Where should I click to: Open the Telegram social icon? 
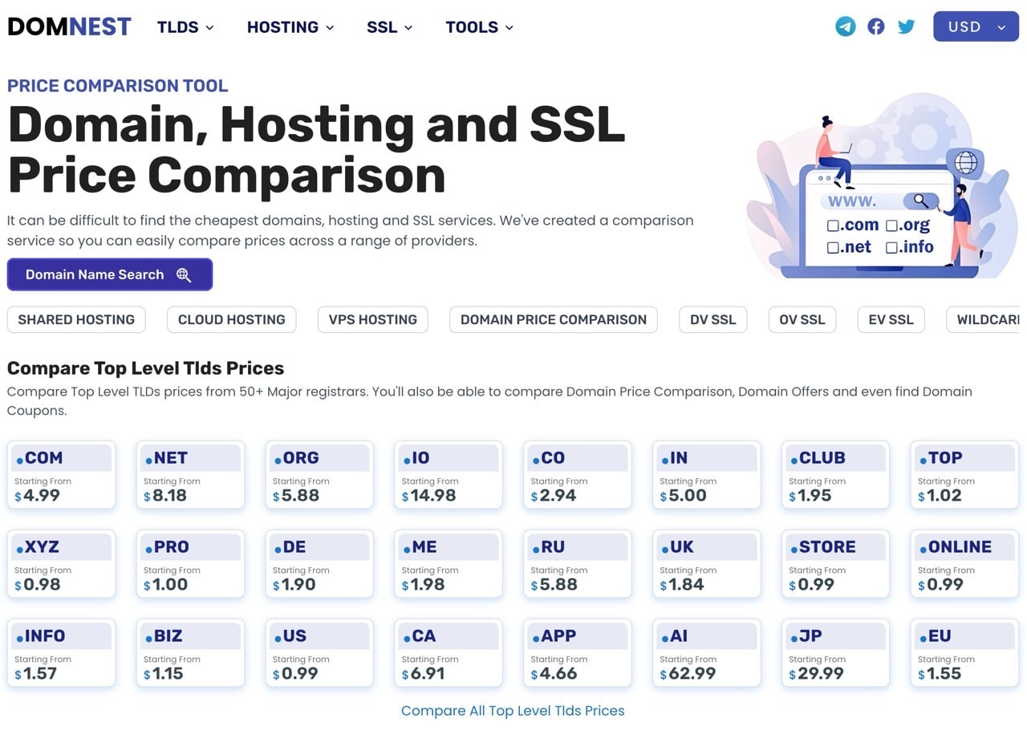845,26
